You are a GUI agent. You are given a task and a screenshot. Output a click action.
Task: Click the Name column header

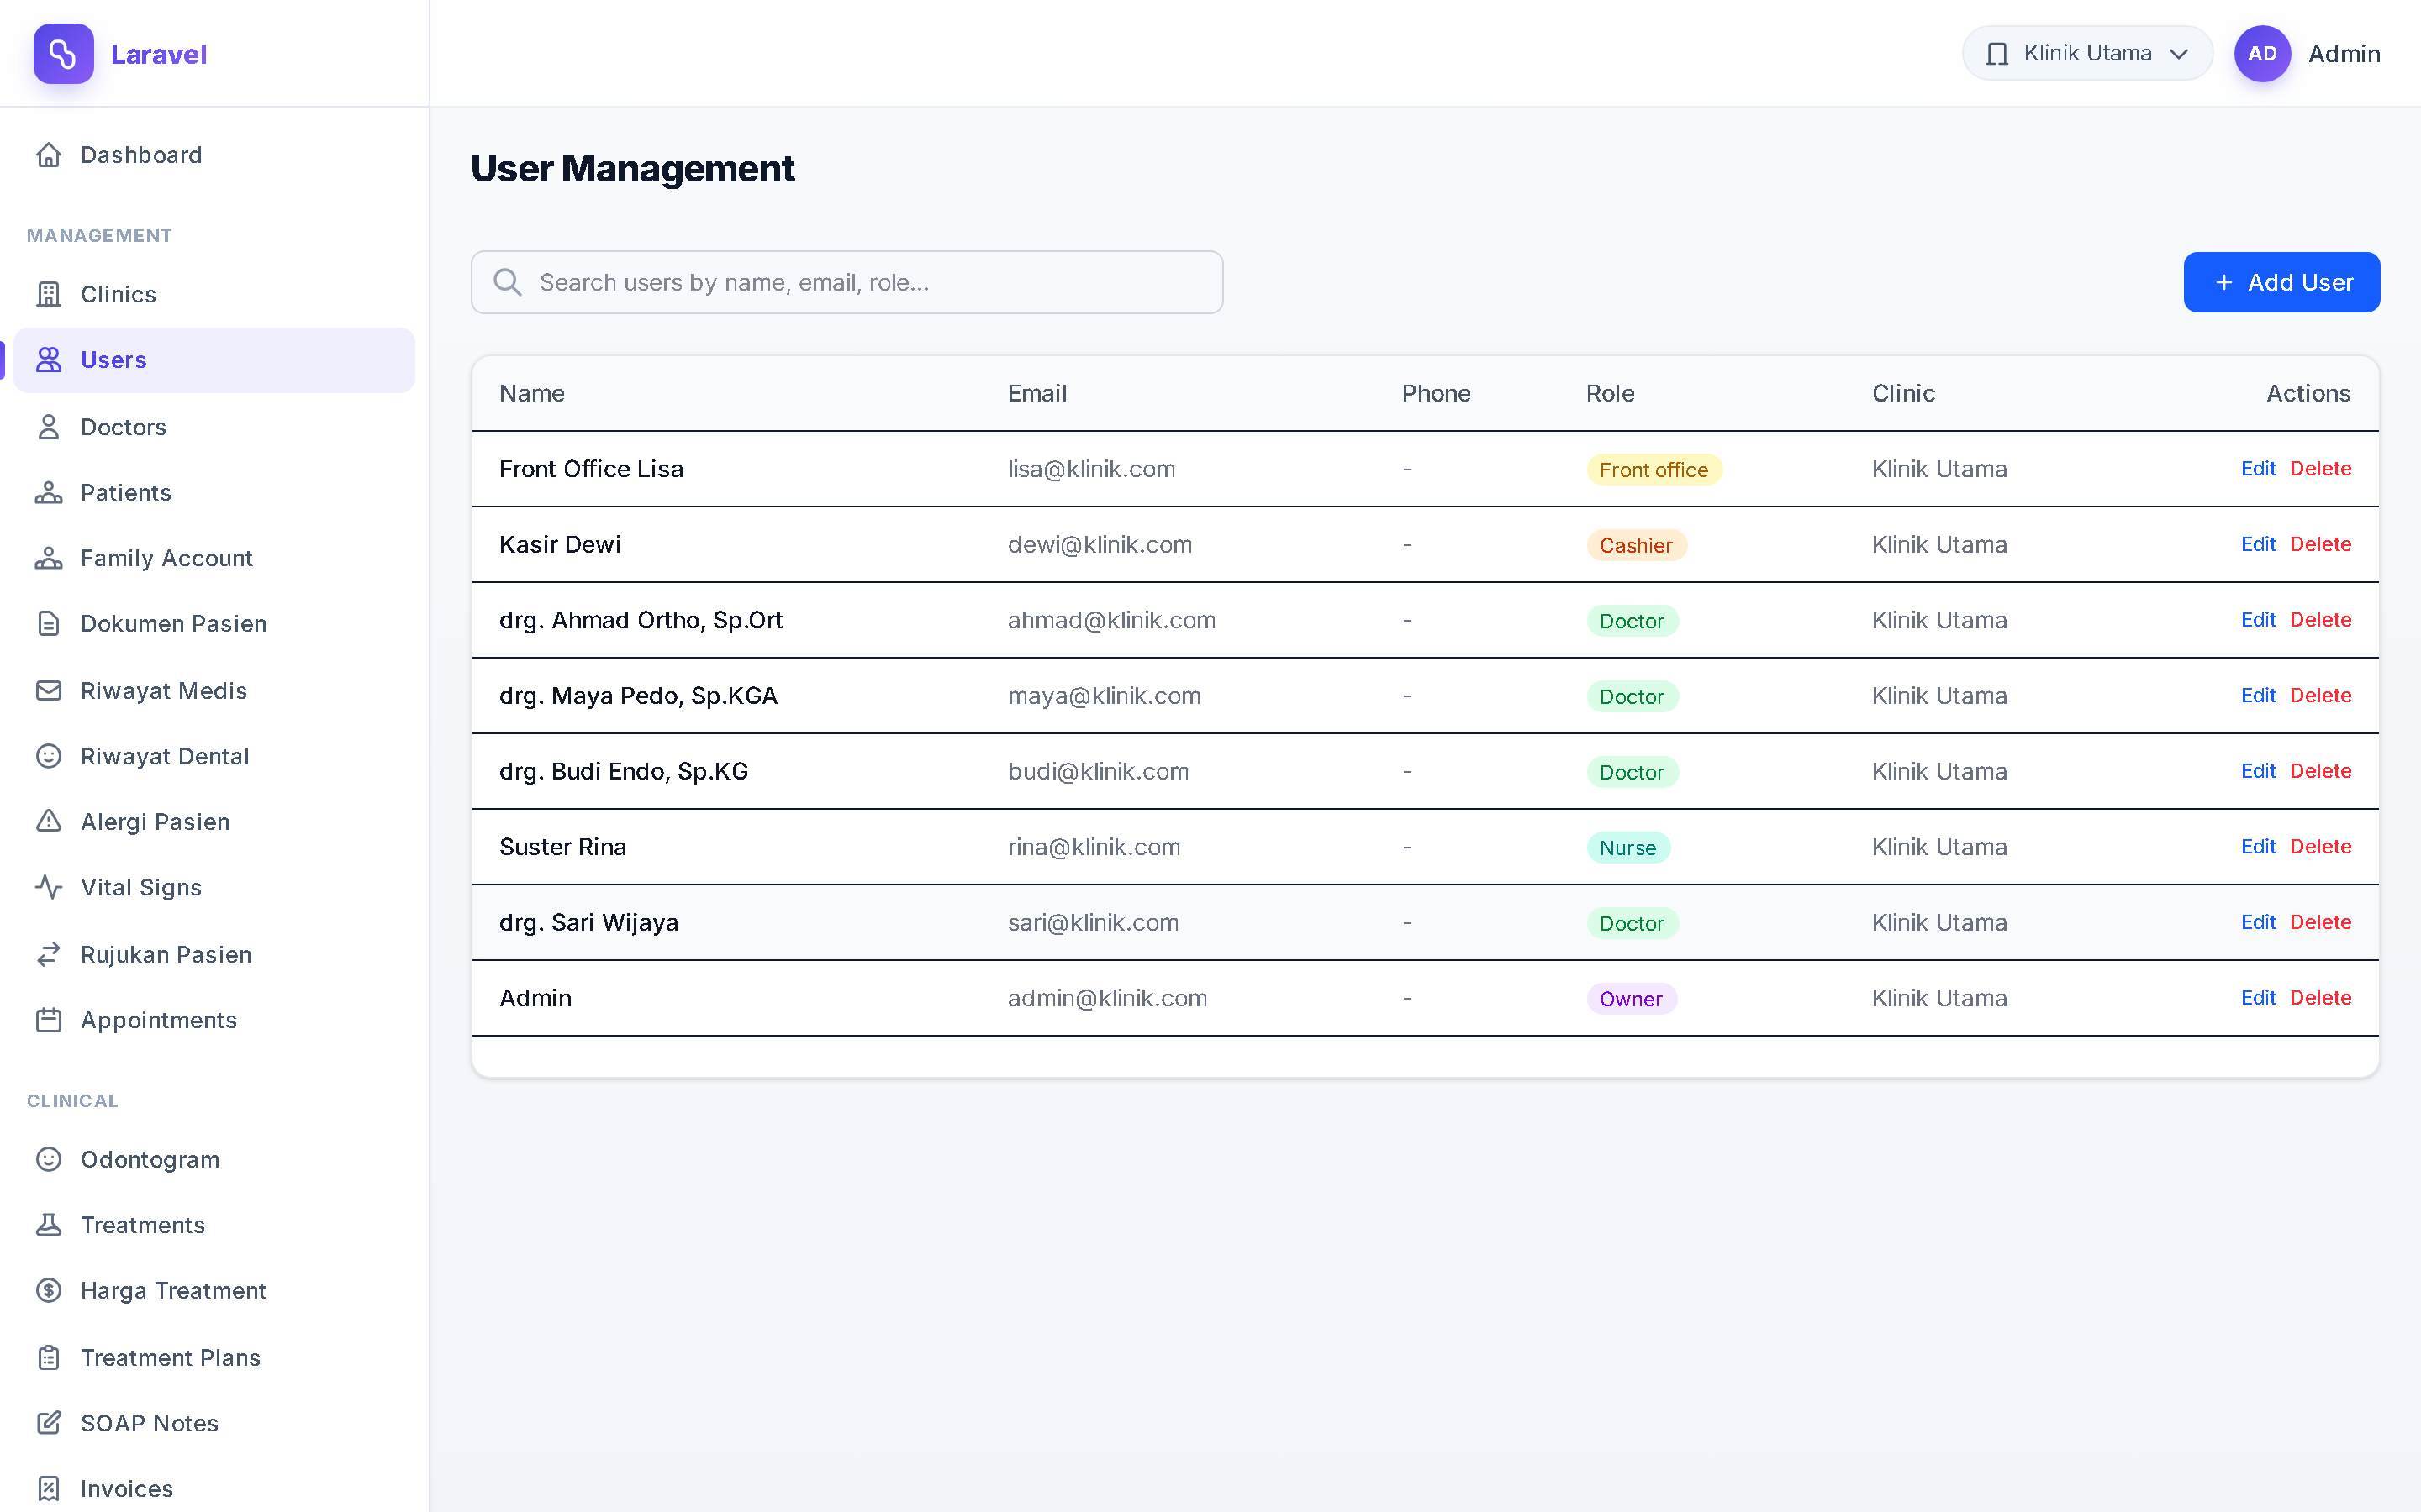tap(531, 393)
